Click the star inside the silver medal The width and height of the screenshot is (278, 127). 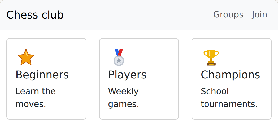click(x=119, y=61)
